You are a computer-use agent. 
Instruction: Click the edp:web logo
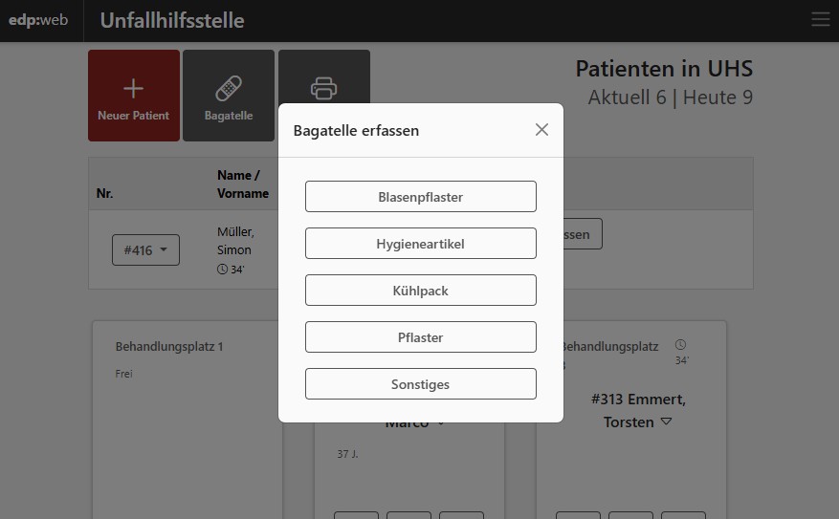[38, 20]
